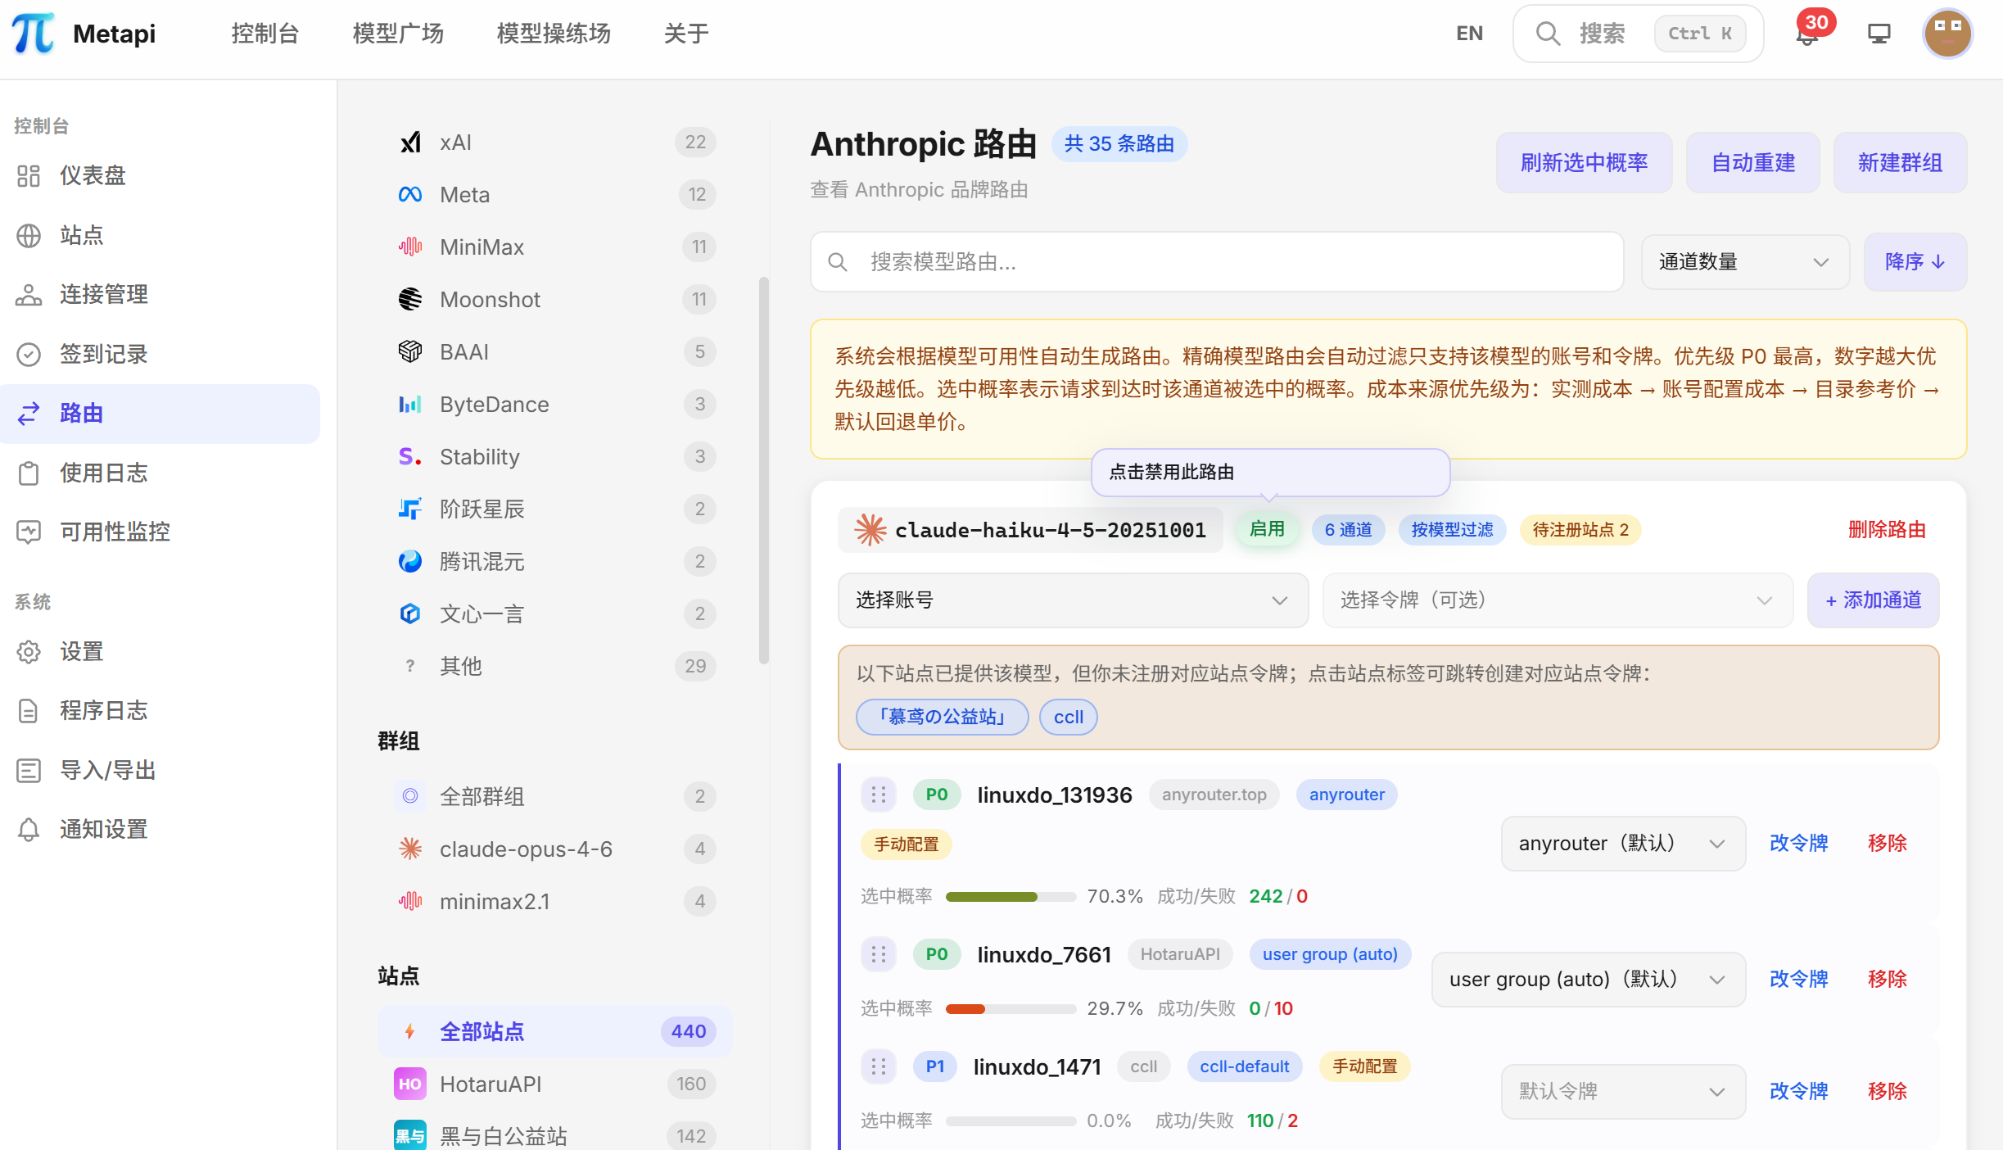Open 控制台 top navigation item

[265, 34]
